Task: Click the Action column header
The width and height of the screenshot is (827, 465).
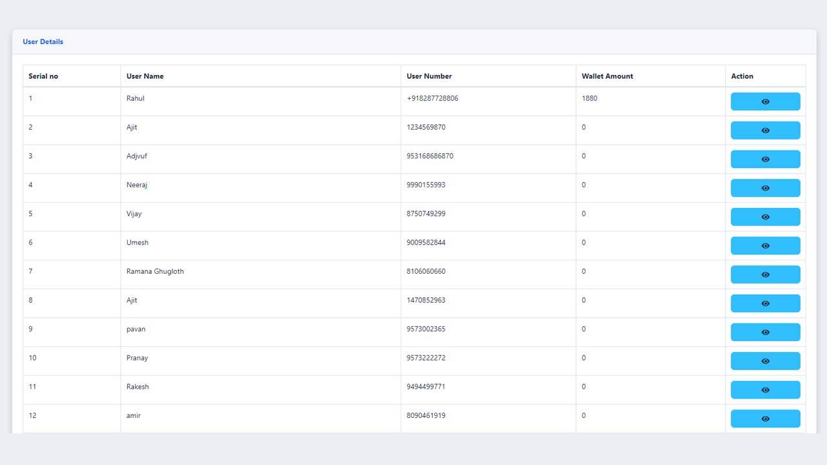Action: (742, 76)
